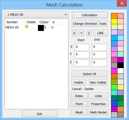Click the Select All button
Screen dimensions: 129x120
[x=89, y=74]
